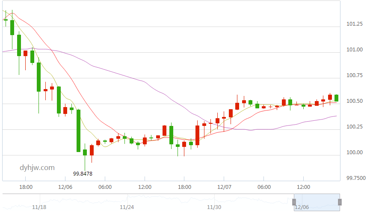Click the right range slider handle

click(340, 202)
